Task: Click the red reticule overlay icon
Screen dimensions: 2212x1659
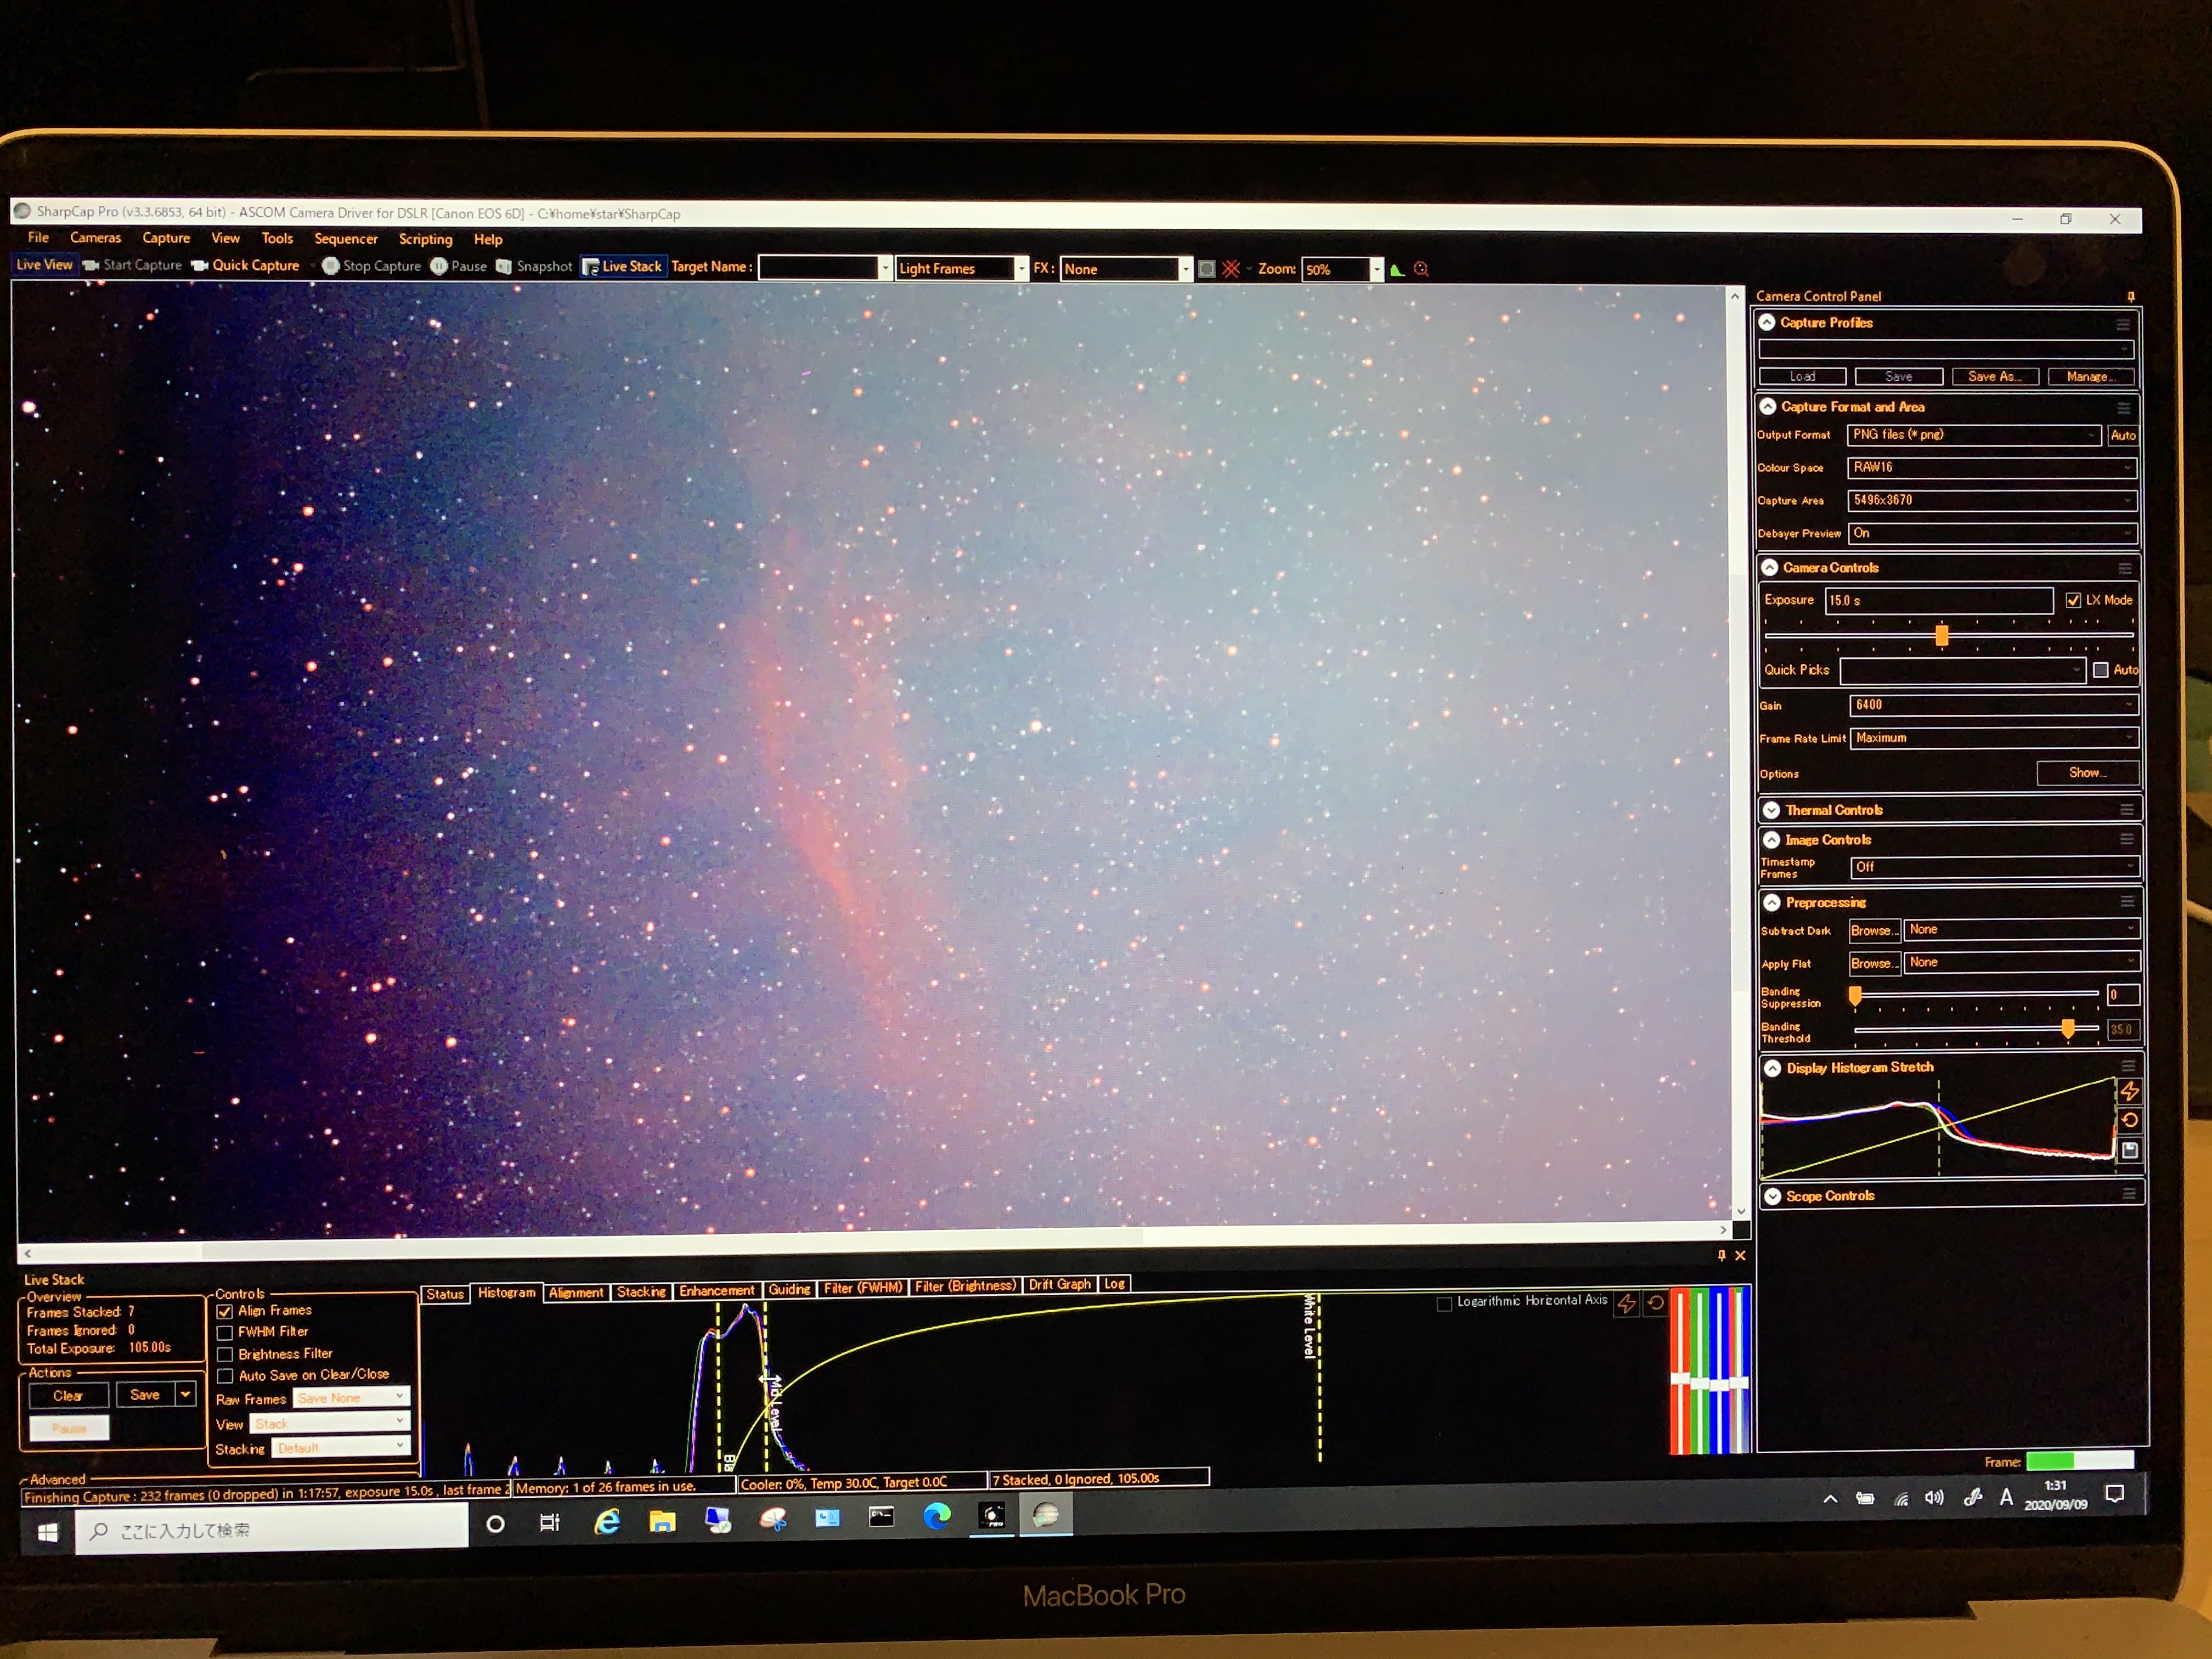Action: [1231, 269]
